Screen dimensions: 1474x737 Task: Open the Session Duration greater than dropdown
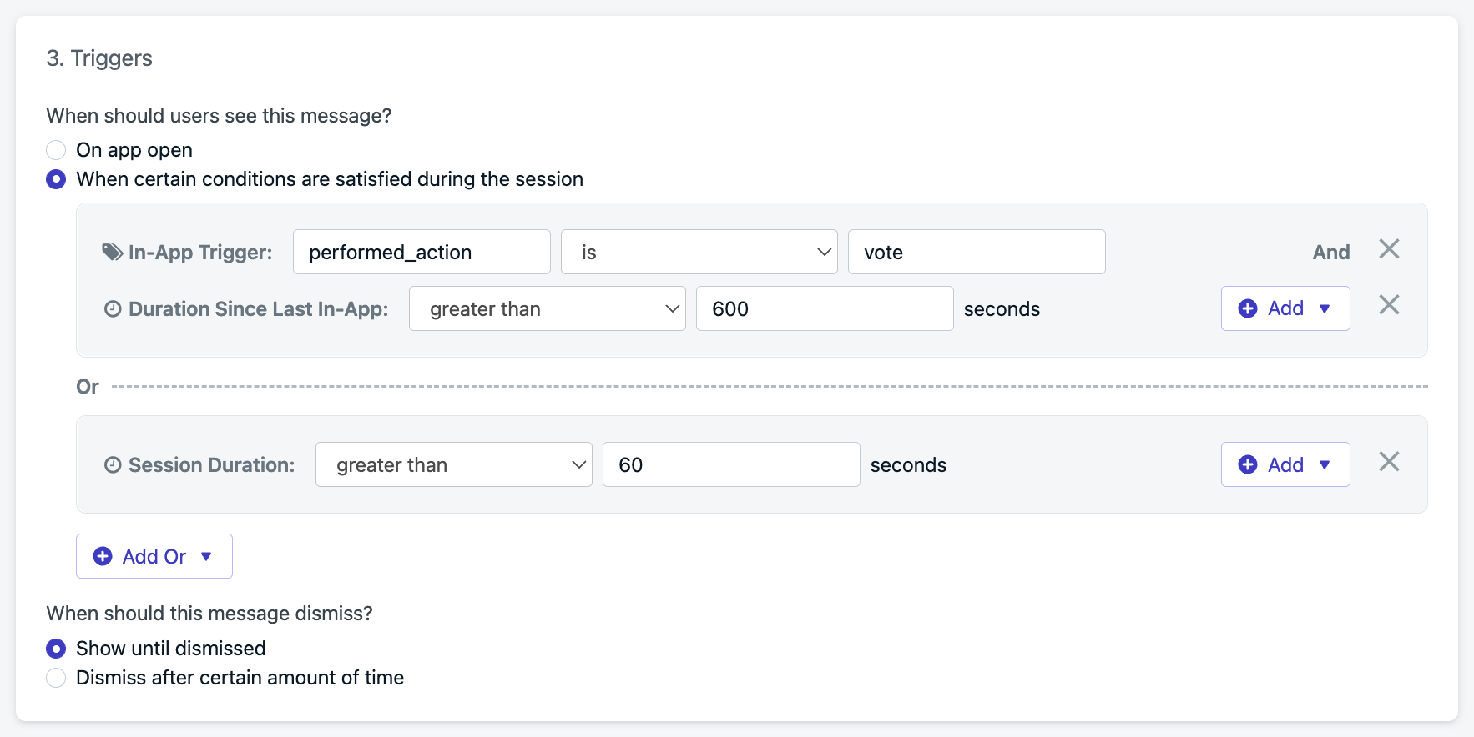454,464
